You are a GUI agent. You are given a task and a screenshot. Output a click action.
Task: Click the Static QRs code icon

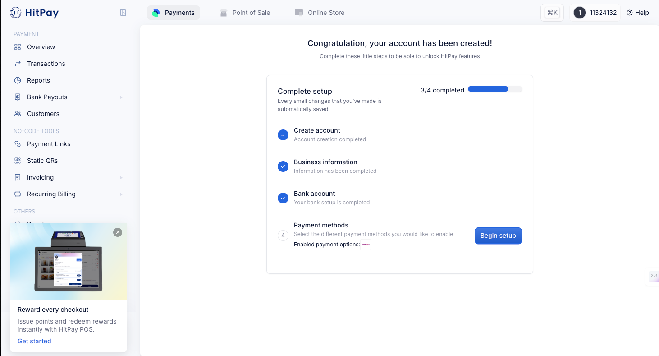coord(18,161)
